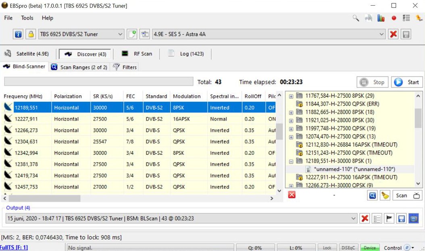425x251 pixels.
Task: Click the Scan button with TV icon
Action: [x=407, y=195]
